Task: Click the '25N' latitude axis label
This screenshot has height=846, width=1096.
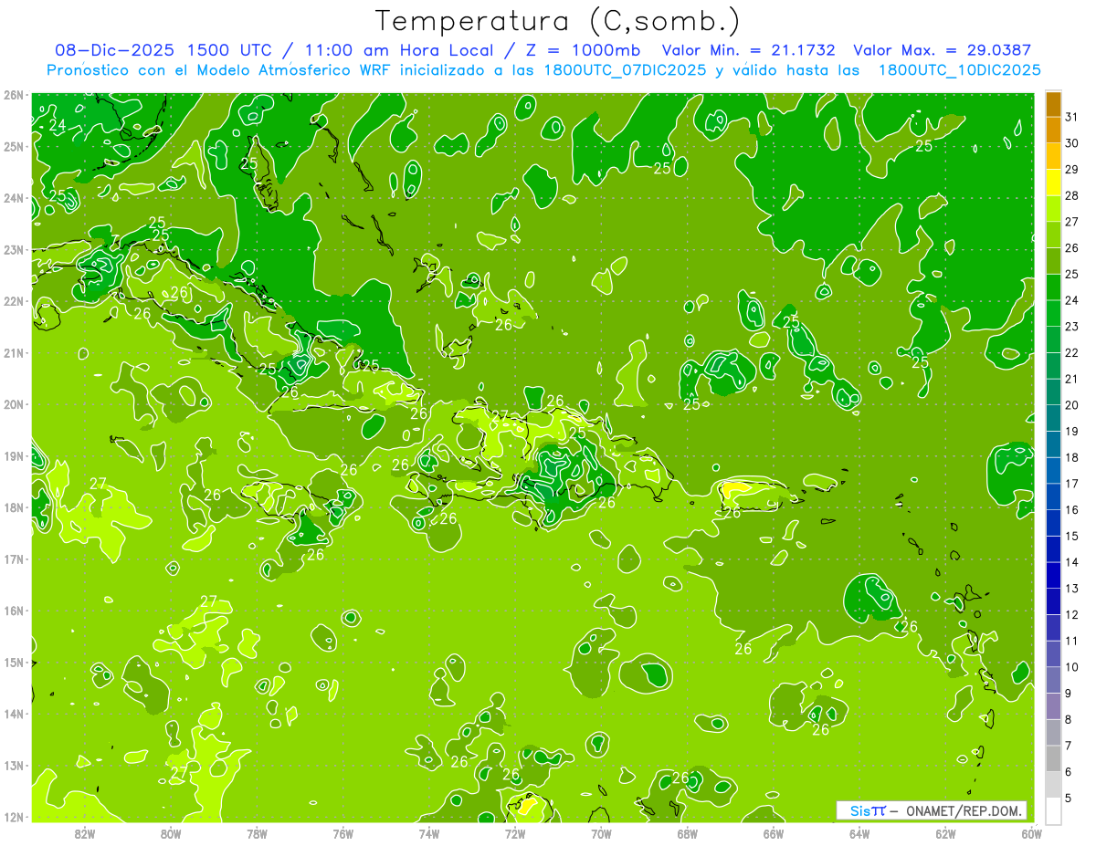Action: click(14, 146)
